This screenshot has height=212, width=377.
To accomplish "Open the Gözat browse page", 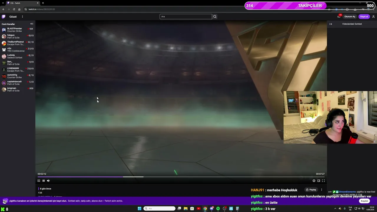I will 13,17.
